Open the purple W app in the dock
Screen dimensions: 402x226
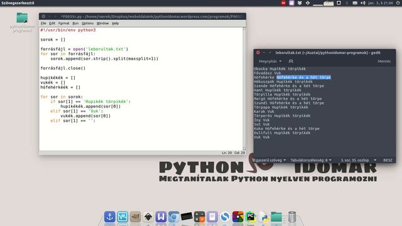(x=161, y=217)
